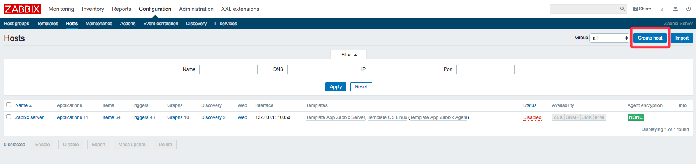Apply the host filter
This screenshot has width=696, height=164.
[335, 87]
